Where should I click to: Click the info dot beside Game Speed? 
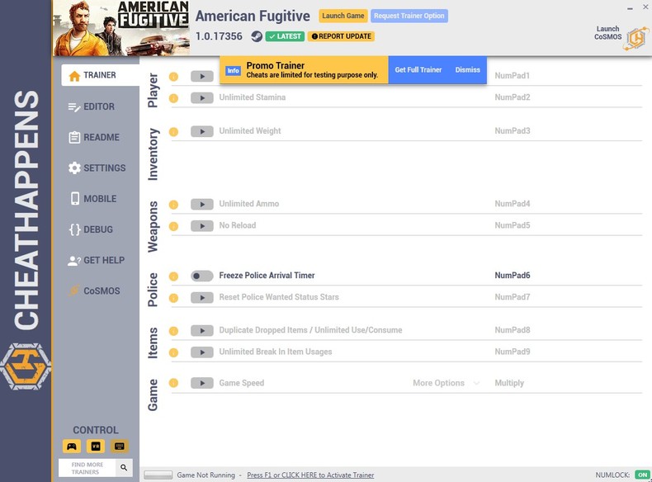tap(173, 383)
